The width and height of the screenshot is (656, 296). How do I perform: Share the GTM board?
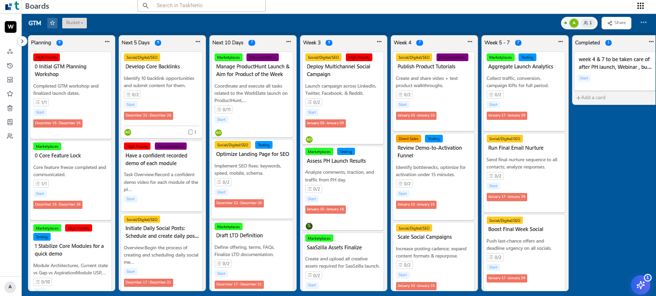click(x=616, y=23)
